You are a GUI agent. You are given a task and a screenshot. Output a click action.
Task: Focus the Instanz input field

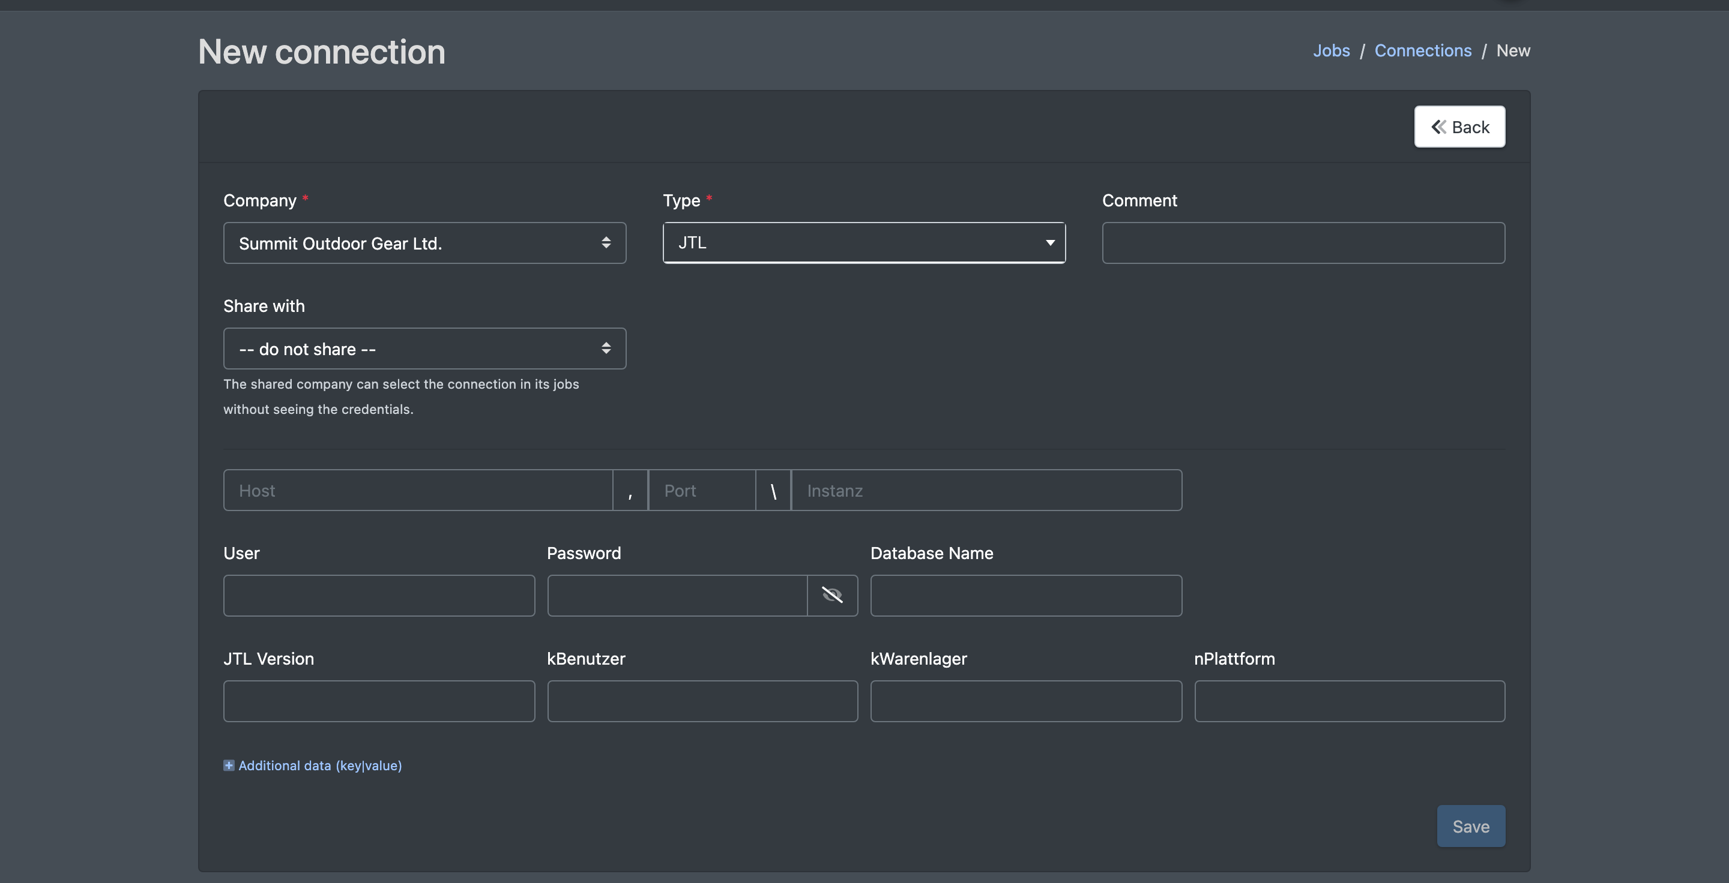click(x=986, y=490)
